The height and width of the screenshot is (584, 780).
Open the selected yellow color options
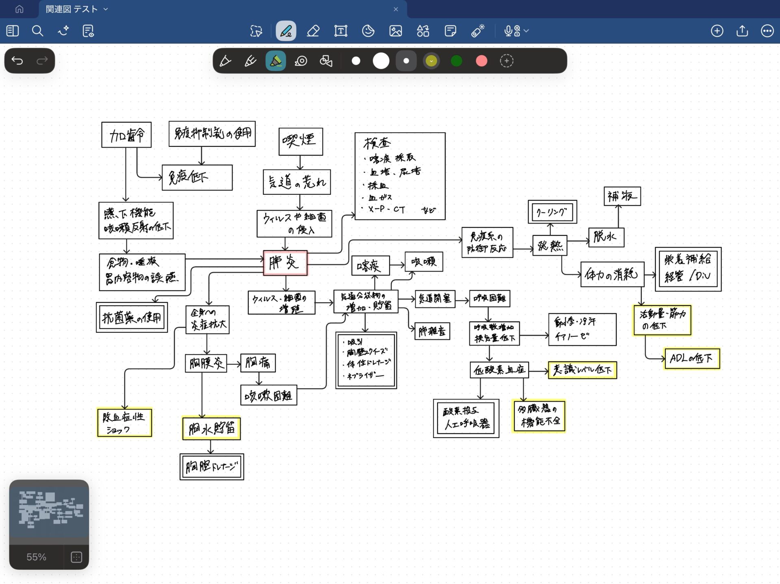tap(431, 61)
